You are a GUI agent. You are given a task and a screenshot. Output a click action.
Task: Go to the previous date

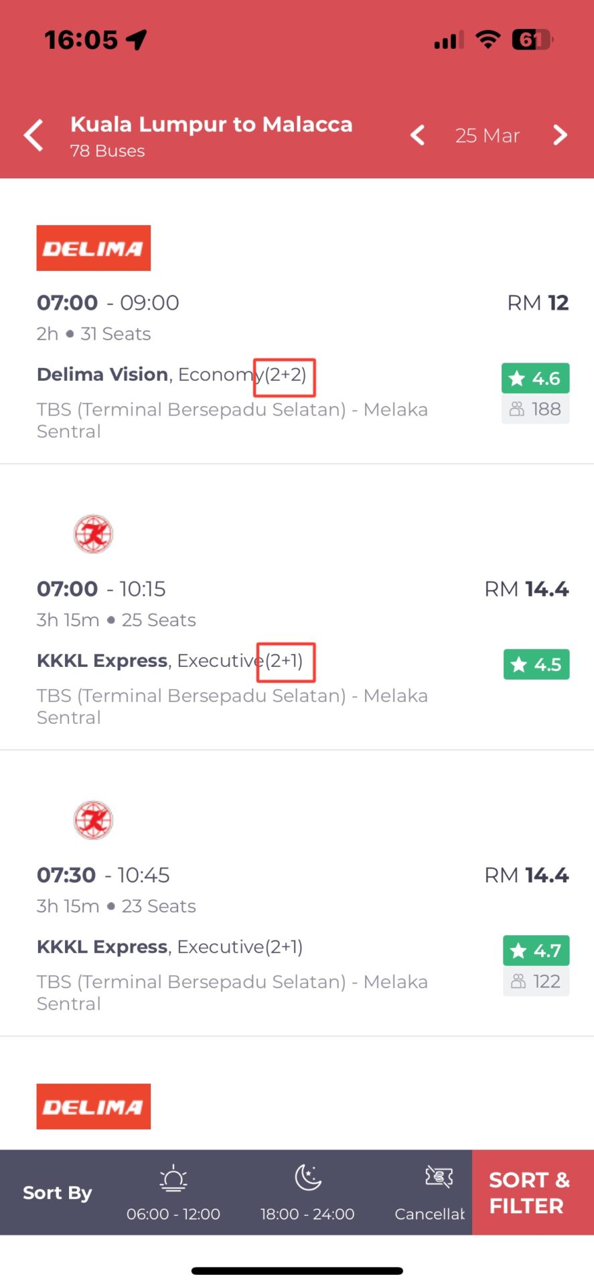pyautogui.click(x=417, y=135)
